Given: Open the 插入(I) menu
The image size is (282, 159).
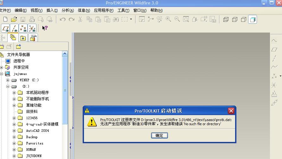Looking at the screenshot, I should click(52, 10).
